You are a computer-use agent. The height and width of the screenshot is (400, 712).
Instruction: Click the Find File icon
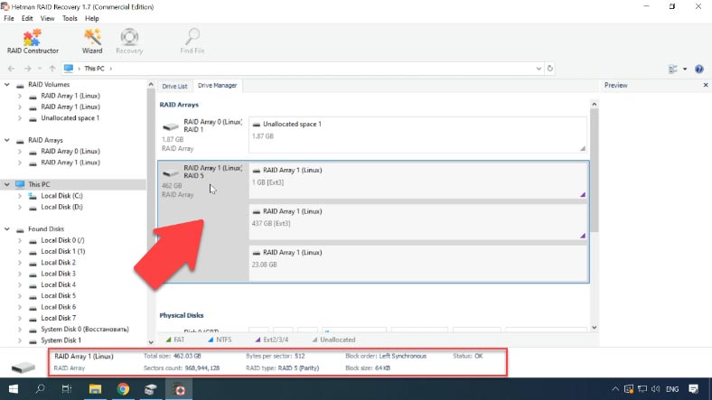tap(192, 42)
